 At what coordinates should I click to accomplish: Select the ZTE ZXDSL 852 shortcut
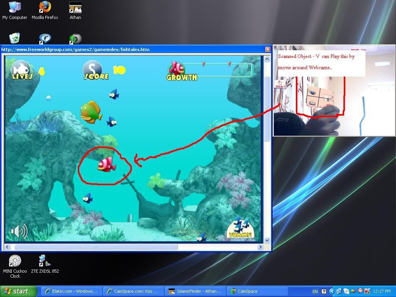45,264
